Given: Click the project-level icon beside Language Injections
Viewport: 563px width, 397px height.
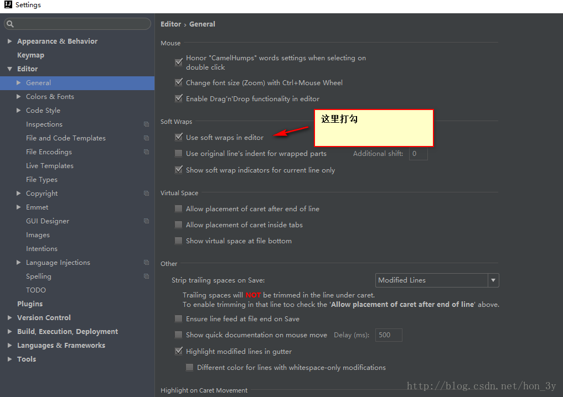Looking at the screenshot, I should pyautogui.click(x=146, y=263).
